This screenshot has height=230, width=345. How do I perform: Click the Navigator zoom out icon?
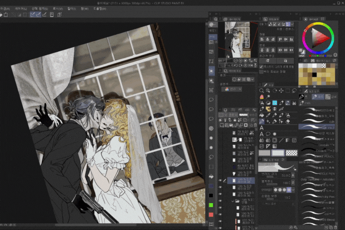(236, 60)
